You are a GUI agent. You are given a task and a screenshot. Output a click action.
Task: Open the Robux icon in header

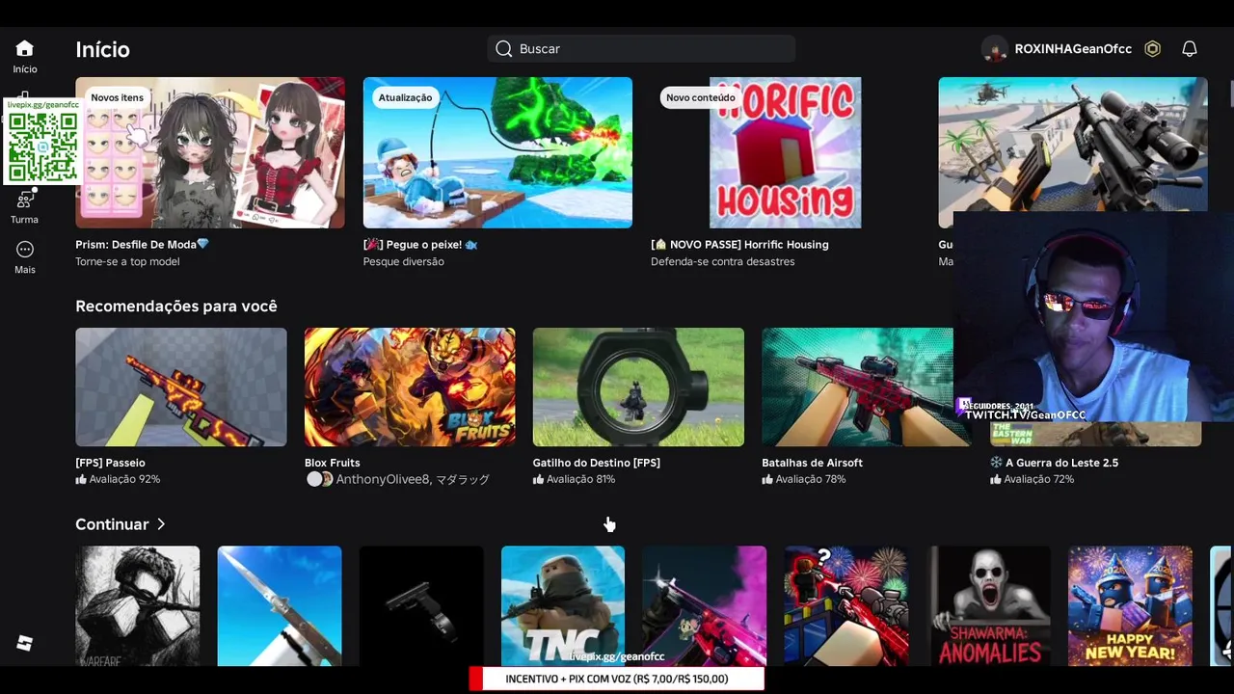pyautogui.click(x=1152, y=49)
